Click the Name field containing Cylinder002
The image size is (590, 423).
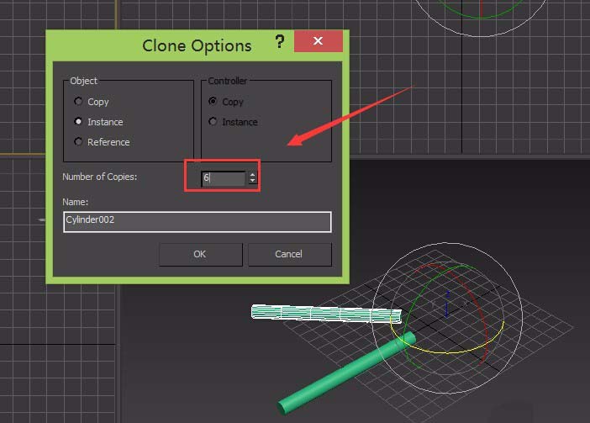pyautogui.click(x=198, y=222)
